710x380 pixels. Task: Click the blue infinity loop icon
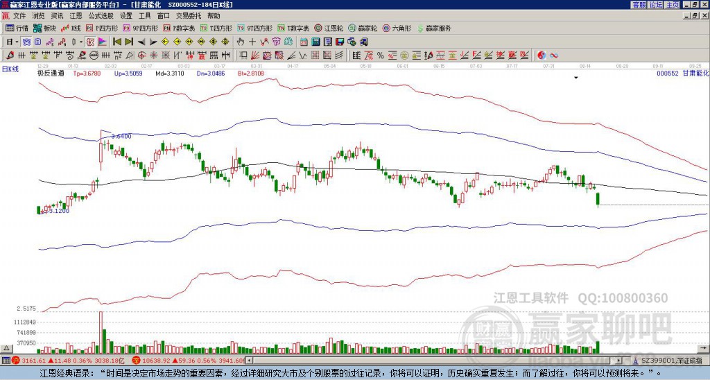pos(554,55)
